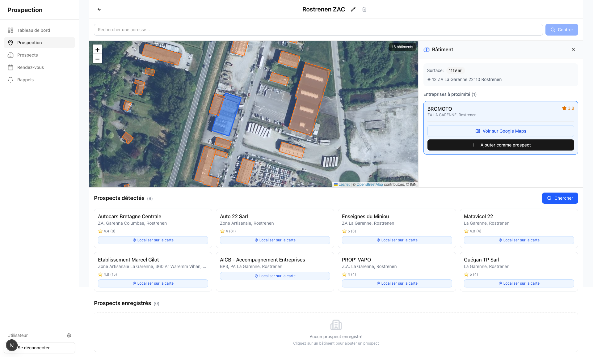Open the Rendez-vous calendar section
The height and width of the screenshot is (357, 593).
pos(30,67)
